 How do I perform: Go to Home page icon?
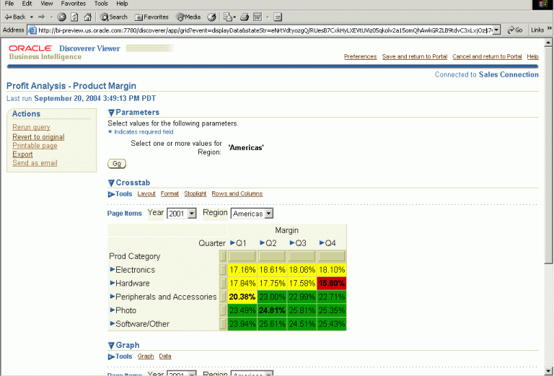[x=87, y=17]
